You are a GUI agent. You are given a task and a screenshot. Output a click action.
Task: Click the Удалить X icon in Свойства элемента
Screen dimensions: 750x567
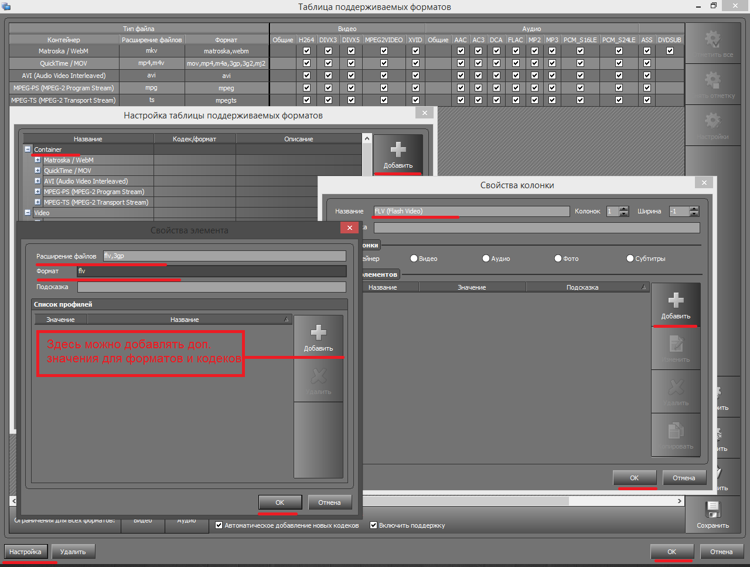(318, 376)
